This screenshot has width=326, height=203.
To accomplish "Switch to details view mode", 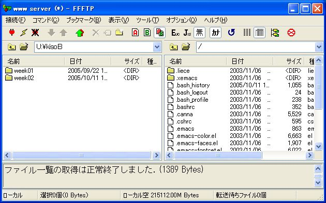I will coord(259,33).
